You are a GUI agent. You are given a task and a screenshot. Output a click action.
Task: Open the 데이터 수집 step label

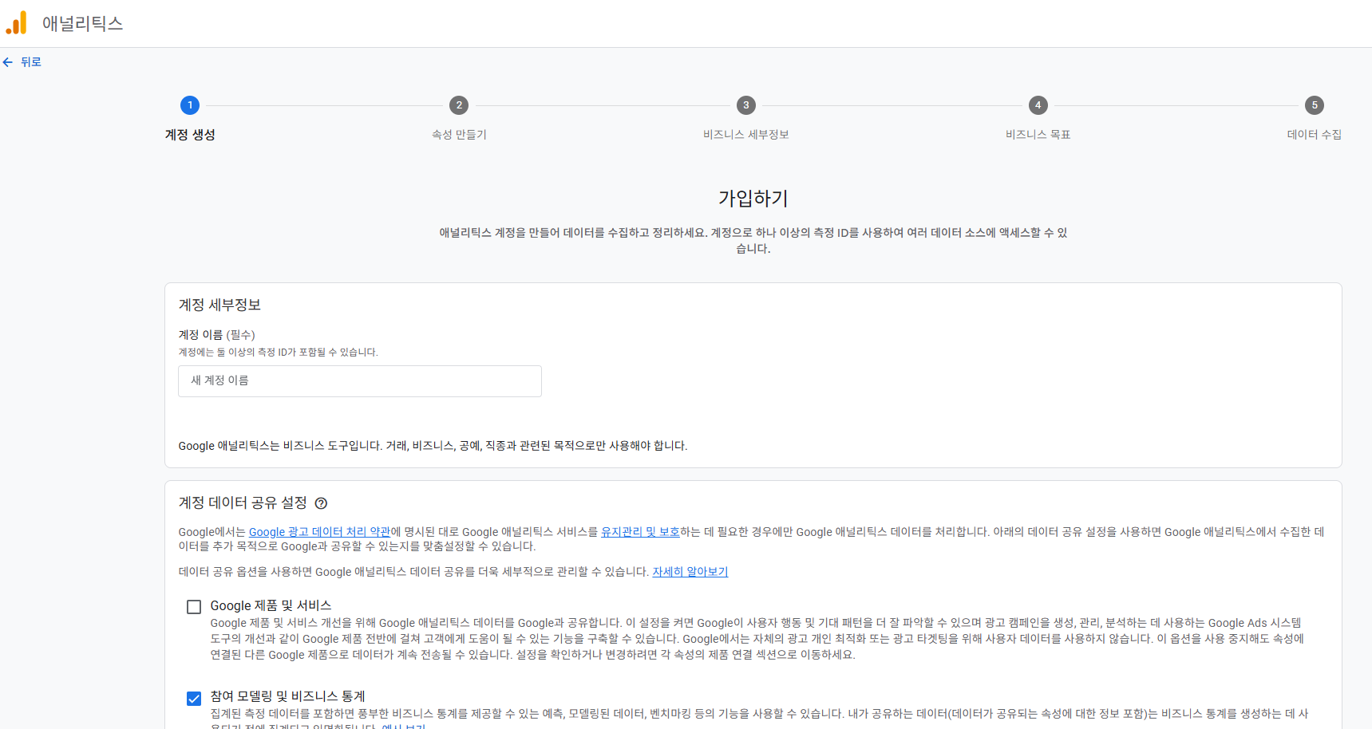coord(1315,135)
